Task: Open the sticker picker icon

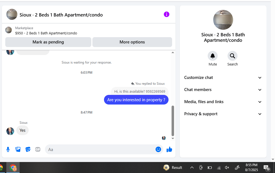Action: [x=28, y=149]
